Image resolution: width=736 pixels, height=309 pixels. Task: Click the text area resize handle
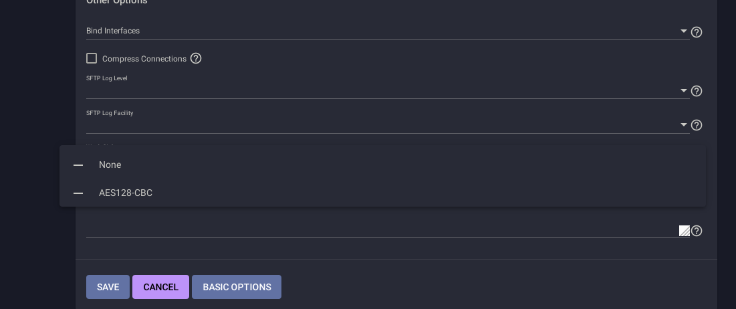coord(684,231)
